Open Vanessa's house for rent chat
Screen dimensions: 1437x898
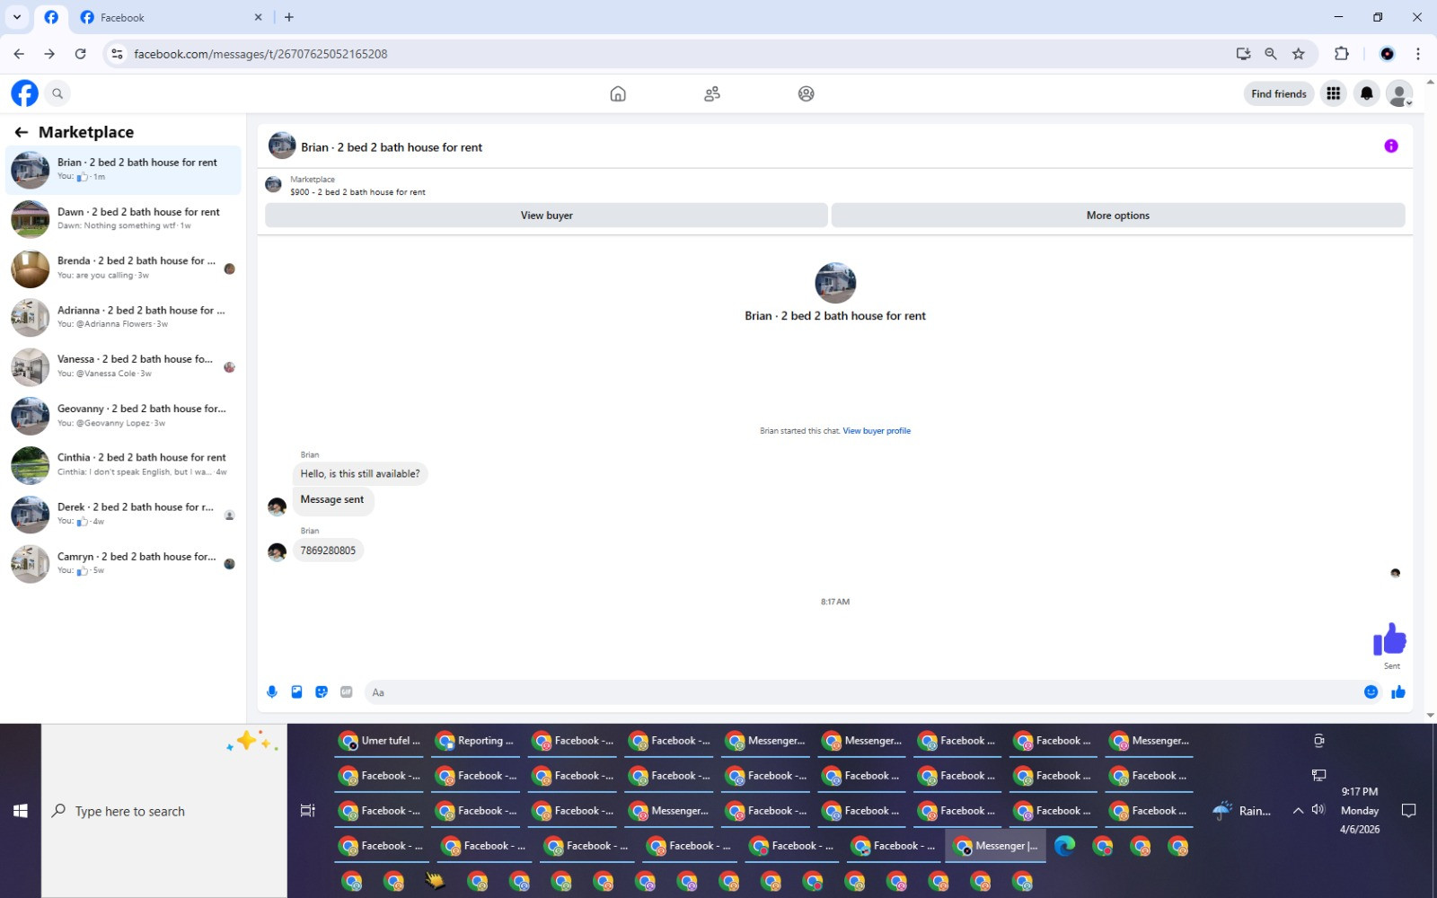[123, 366]
